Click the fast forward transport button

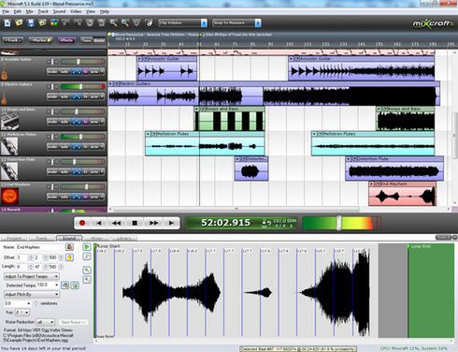coord(153,223)
